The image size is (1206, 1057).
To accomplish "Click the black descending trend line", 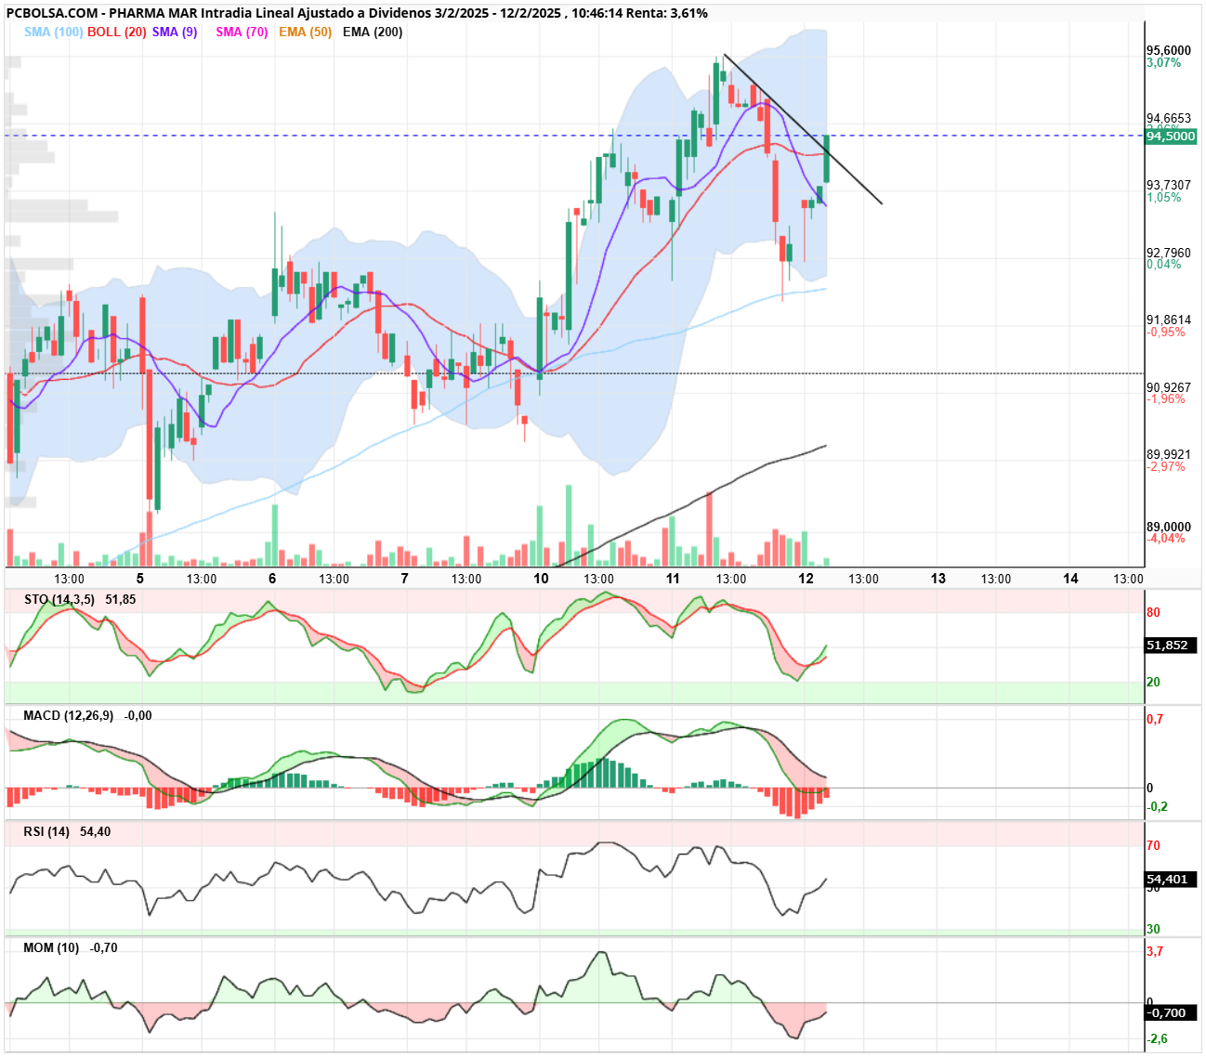I will point(803,129).
